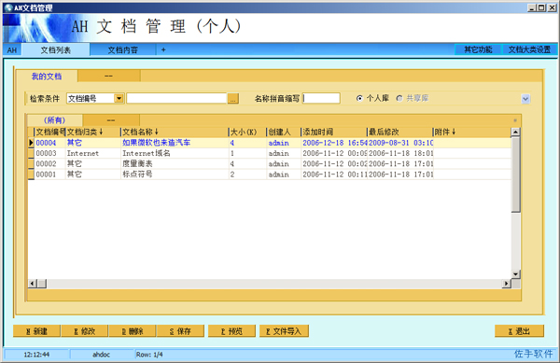Click the AH文档管理 title bar globe icon
Image resolution: width=560 pixels, height=363 pixels.
pos(8,7)
